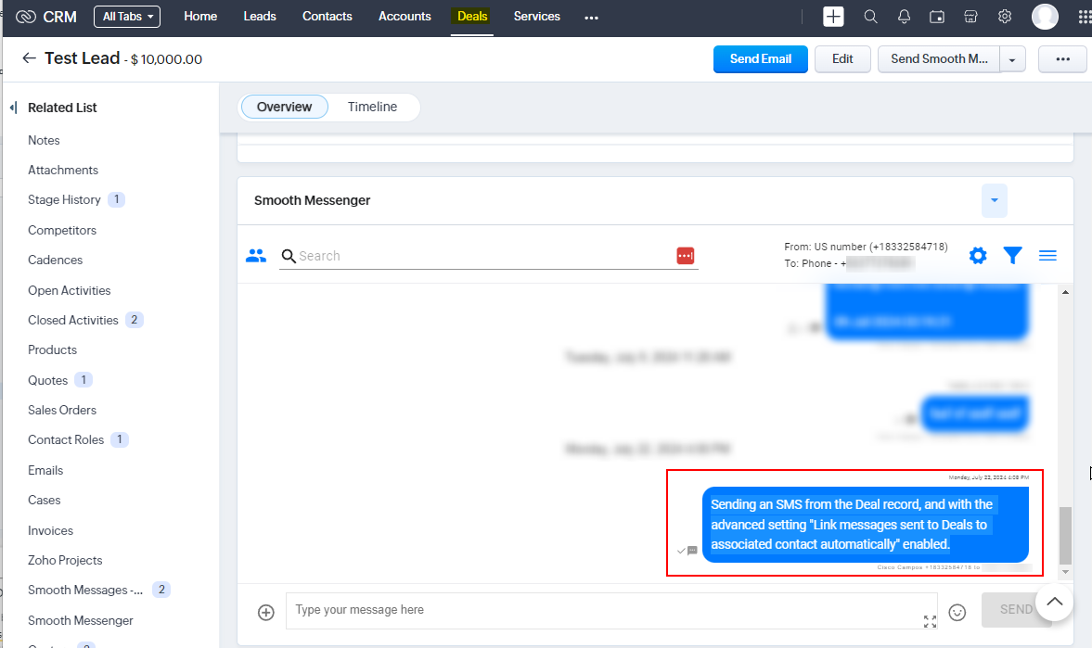The height and width of the screenshot is (648, 1092).
Task: Open the calendar icon in top bar
Action: tap(937, 17)
